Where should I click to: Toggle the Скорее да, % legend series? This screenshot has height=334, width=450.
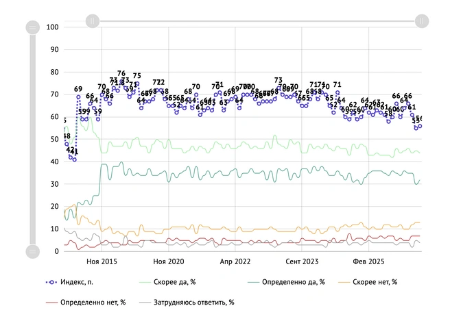coord(167,282)
